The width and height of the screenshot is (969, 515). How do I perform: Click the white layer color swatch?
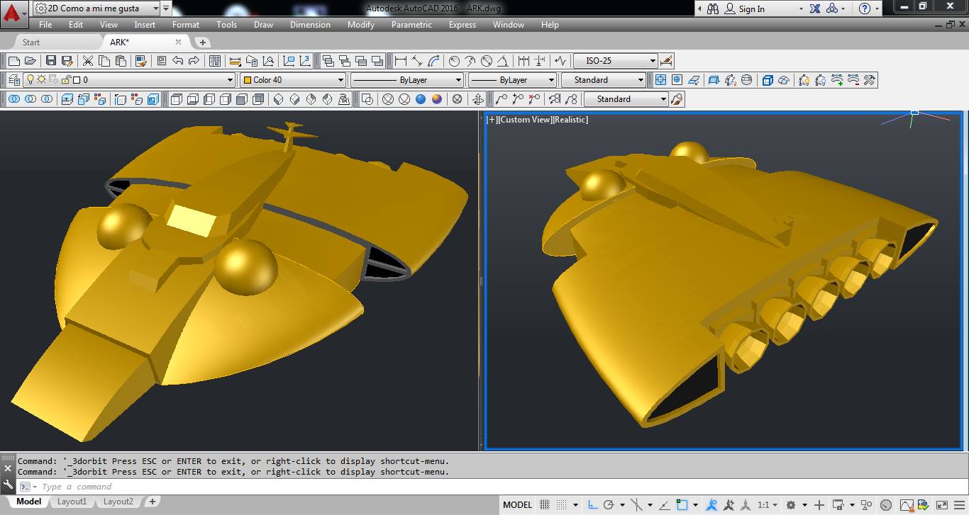(77, 80)
